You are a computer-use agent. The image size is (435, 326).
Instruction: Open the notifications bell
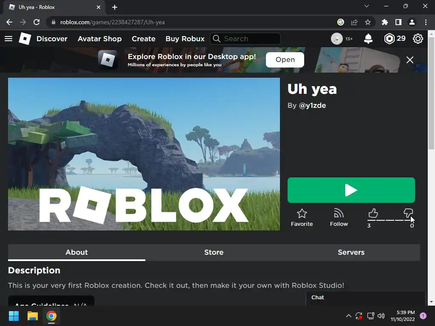tap(368, 39)
